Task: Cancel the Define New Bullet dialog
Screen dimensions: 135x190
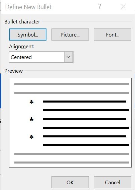Action: pos(113,182)
